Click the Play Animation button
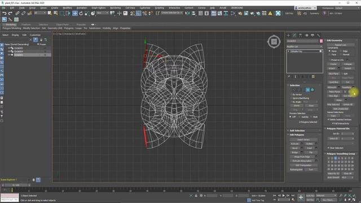Viewport: 361px width, 203px height. [284, 196]
